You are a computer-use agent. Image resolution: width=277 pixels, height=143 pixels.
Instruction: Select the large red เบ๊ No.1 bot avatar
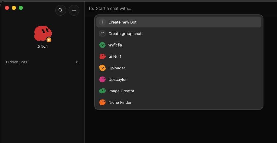tap(43, 33)
